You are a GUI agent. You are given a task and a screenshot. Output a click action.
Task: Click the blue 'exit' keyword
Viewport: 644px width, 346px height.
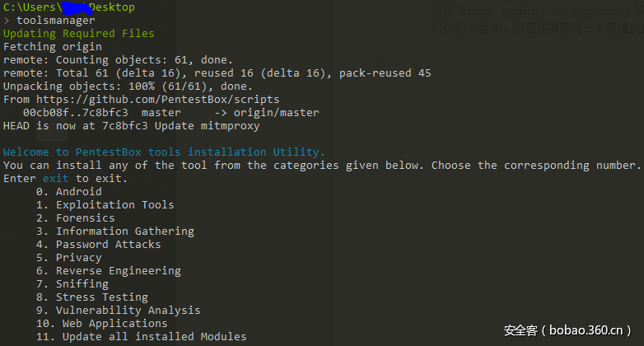tap(56, 179)
